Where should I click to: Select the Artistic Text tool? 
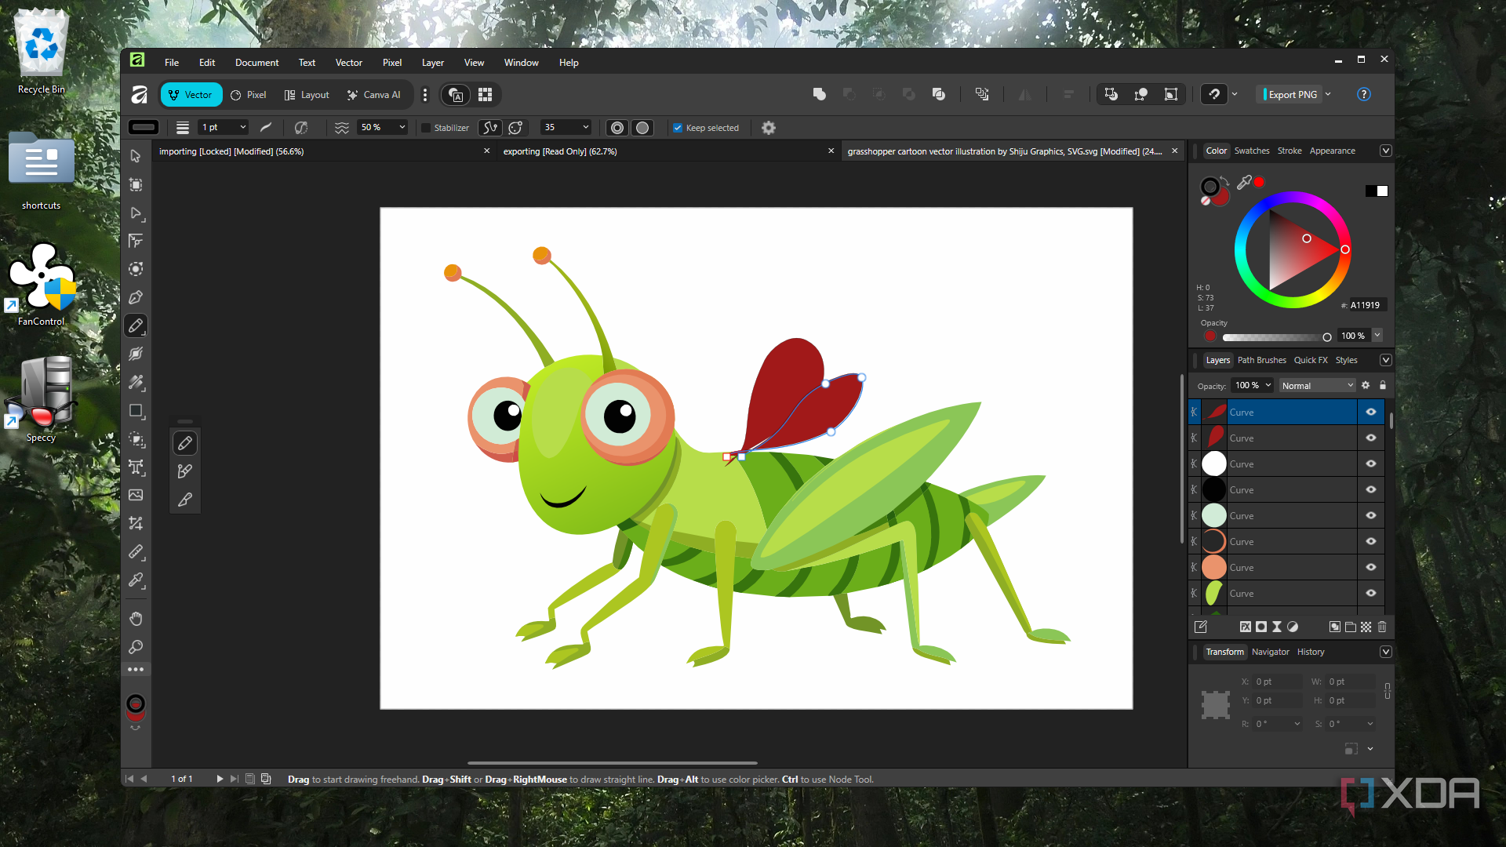[136, 467]
